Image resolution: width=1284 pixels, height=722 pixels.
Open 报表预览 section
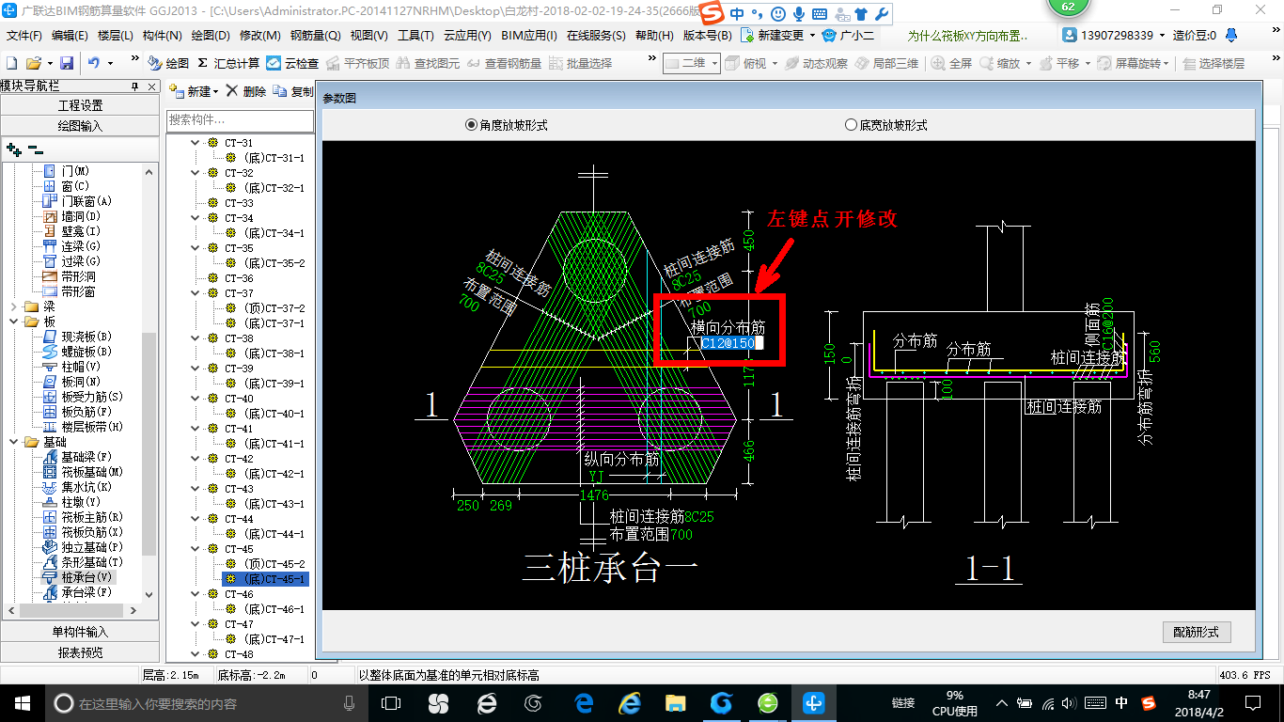coord(80,651)
